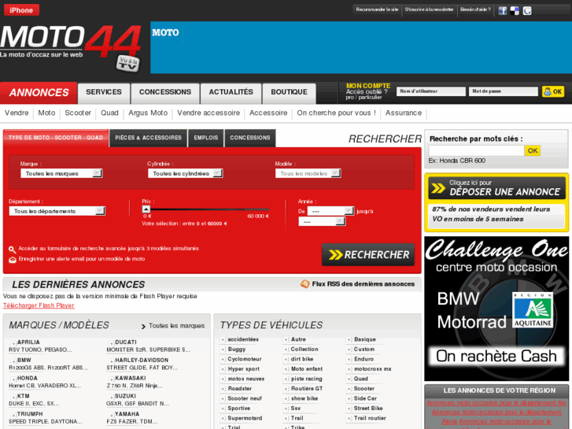Open Flux RSS des dernières annonces
The height and width of the screenshot is (429, 572).
click(363, 283)
